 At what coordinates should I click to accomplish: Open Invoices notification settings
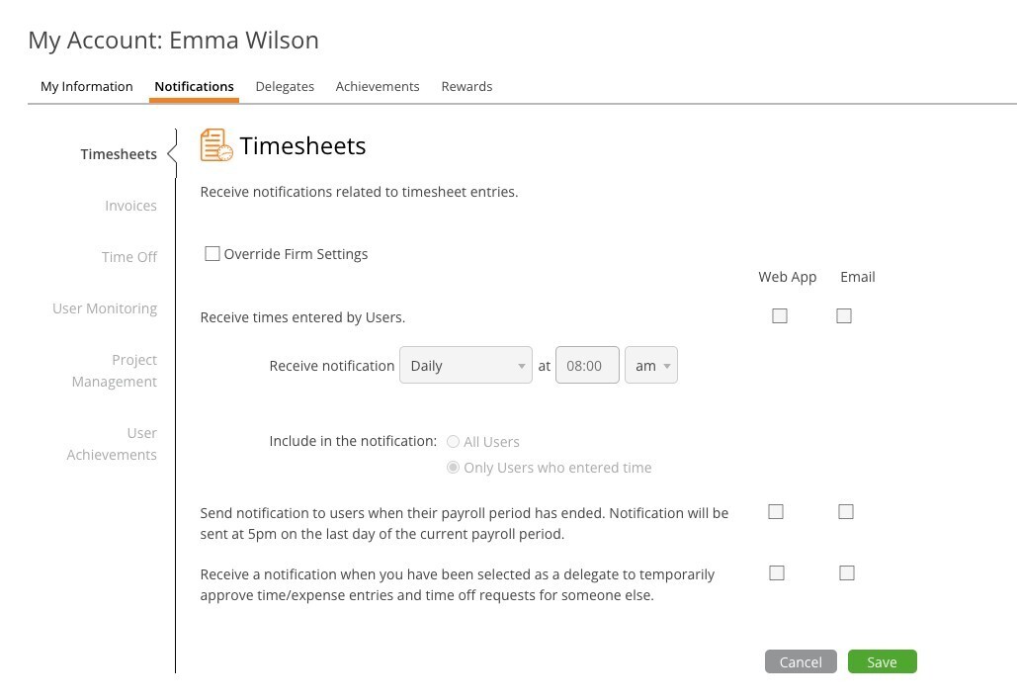[131, 206]
